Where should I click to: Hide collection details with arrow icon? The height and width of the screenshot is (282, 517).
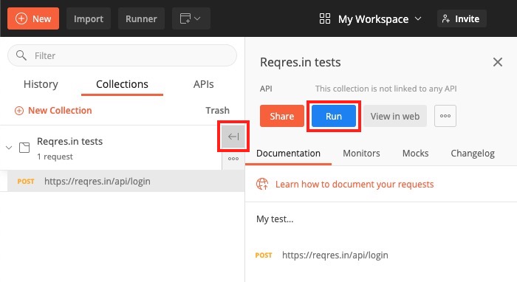[x=233, y=137]
